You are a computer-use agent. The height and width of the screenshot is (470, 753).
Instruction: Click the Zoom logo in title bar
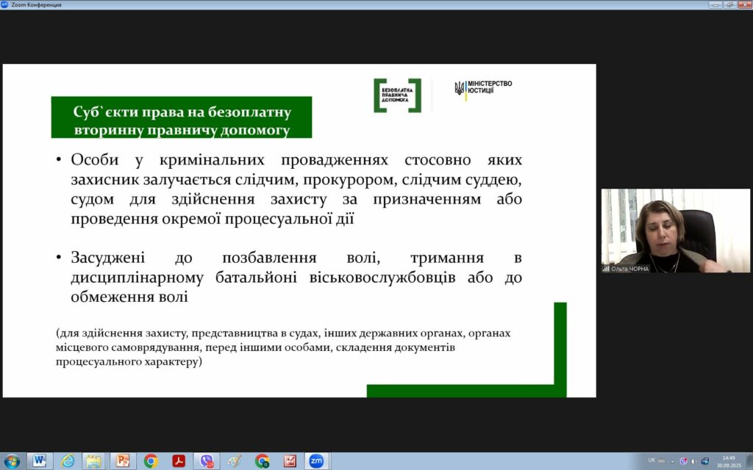tap(5, 4)
